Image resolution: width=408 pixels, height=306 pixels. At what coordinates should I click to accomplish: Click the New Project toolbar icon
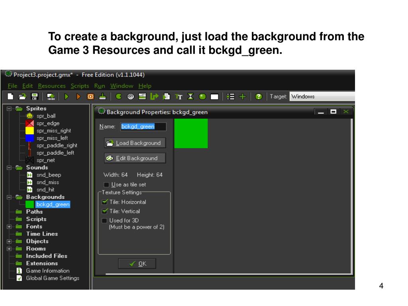[x=10, y=96]
